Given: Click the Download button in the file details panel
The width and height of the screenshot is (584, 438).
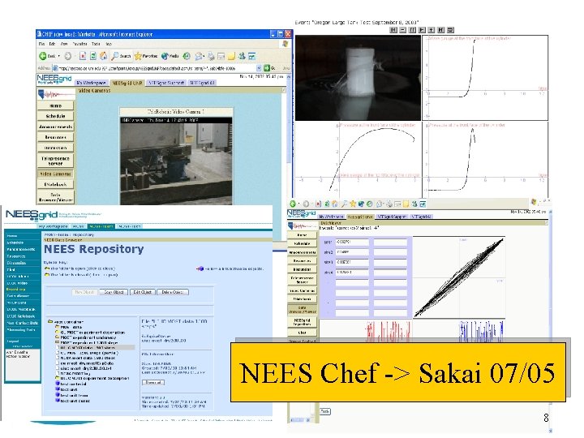Looking at the screenshot, I should pyautogui.click(x=153, y=383).
